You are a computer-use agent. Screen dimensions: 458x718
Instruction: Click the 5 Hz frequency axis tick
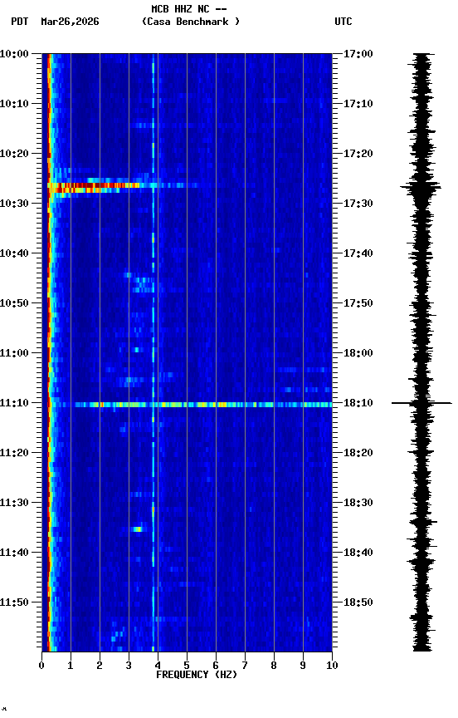tap(187, 666)
